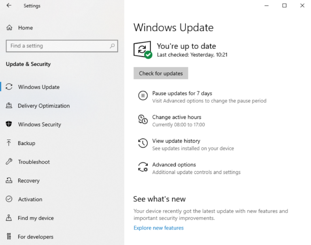Open the Activation page
The height and width of the screenshot is (245, 311).
(x=30, y=199)
